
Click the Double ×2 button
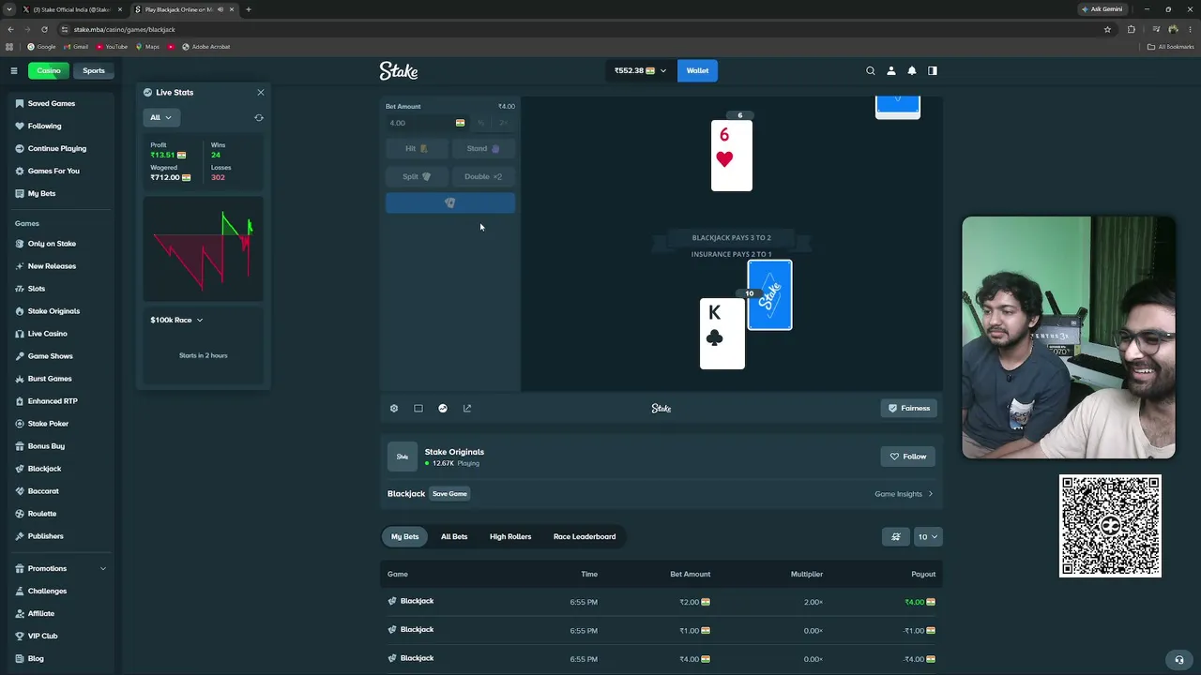coord(484,176)
